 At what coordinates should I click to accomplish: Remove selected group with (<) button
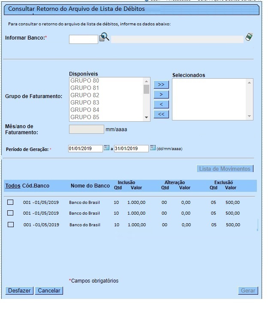(x=161, y=105)
